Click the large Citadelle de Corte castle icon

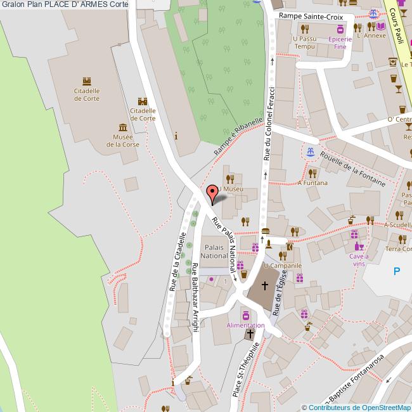coord(87,80)
